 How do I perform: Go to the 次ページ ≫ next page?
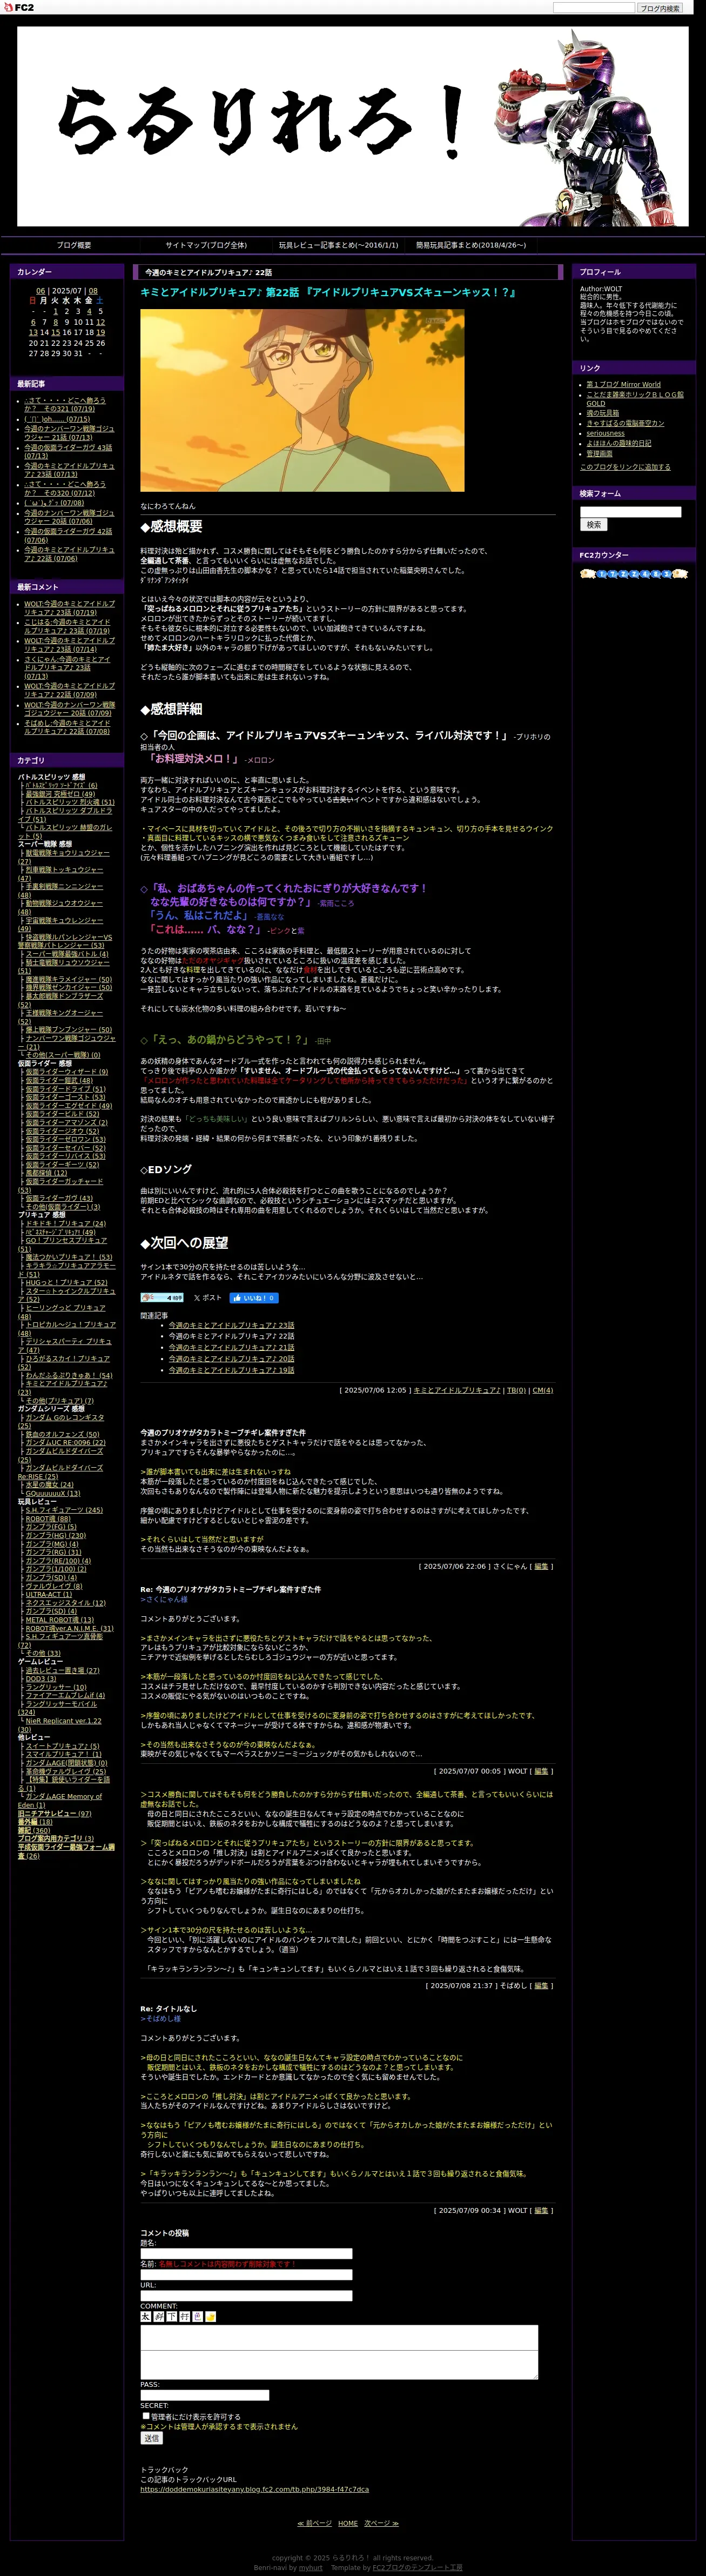[381, 2523]
